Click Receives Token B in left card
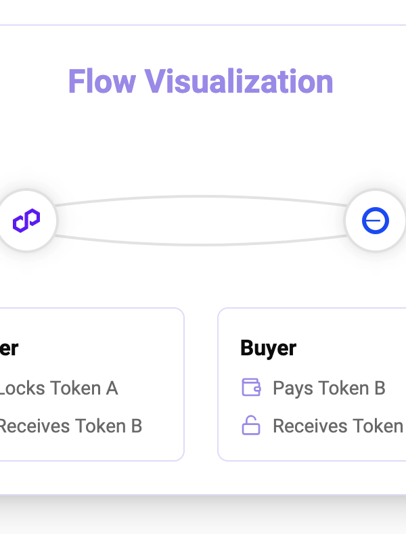The image size is (406, 534). point(70,426)
